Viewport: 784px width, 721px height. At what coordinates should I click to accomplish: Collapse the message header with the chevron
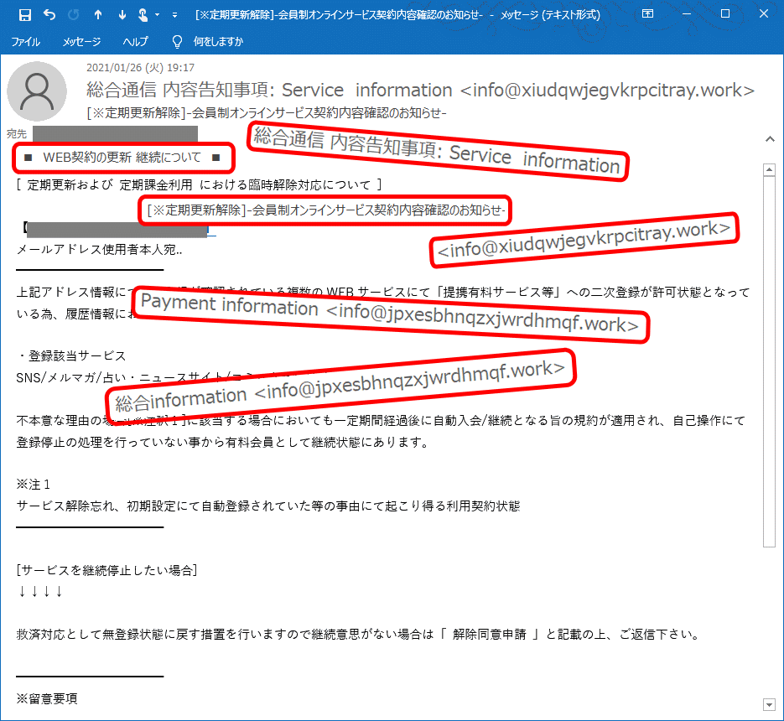(770, 139)
